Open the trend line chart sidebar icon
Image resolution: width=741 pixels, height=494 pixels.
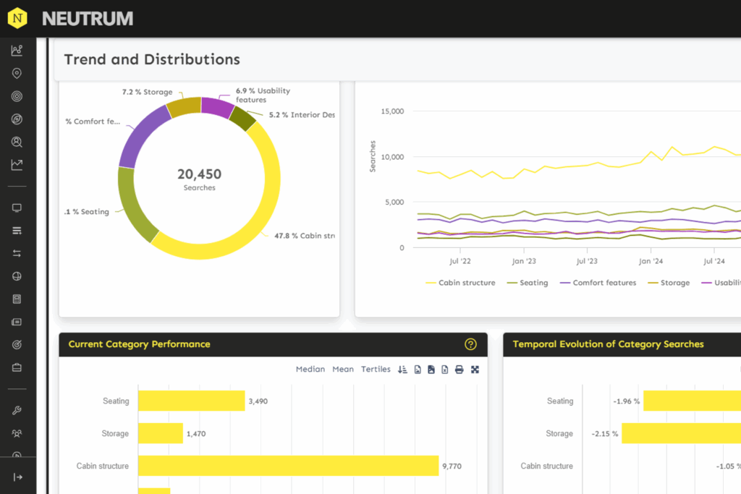click(x=17, y=165)
